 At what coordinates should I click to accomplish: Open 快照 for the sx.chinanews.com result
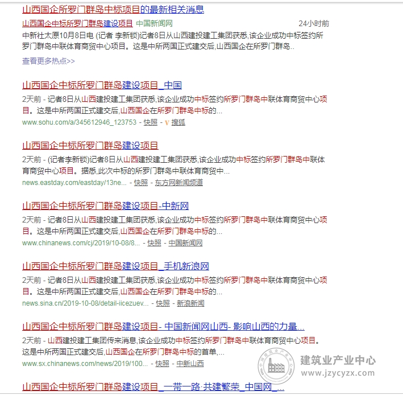click(162, 364)
